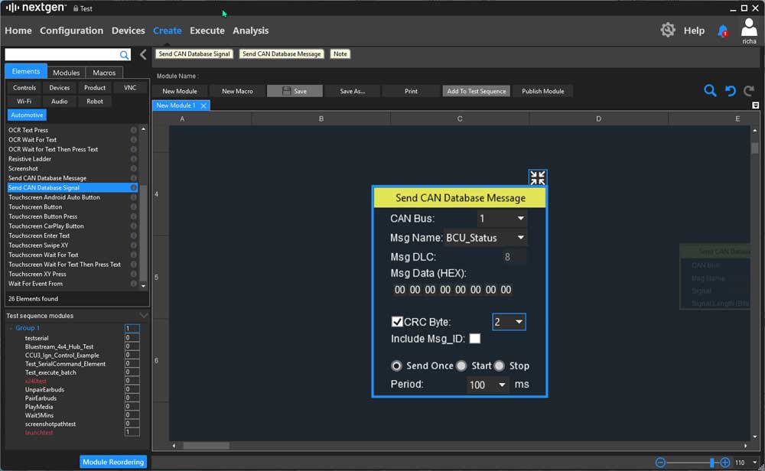Click the redo arrow icon
765x471 pixels.
coord(749,91)
